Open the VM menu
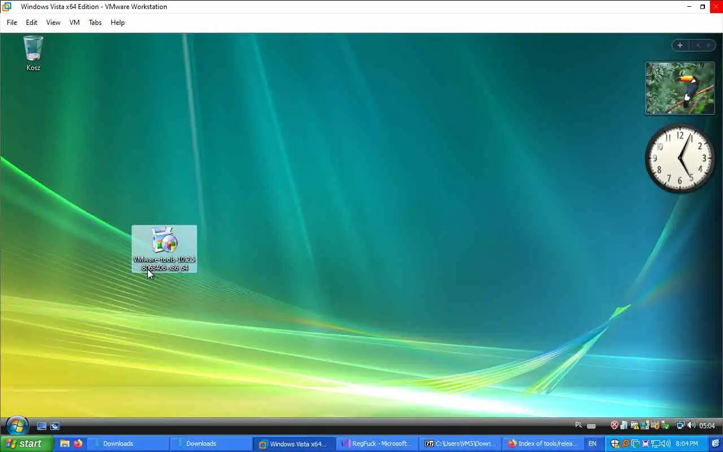This screenshot has width=723, height=452. pos(75,23)
